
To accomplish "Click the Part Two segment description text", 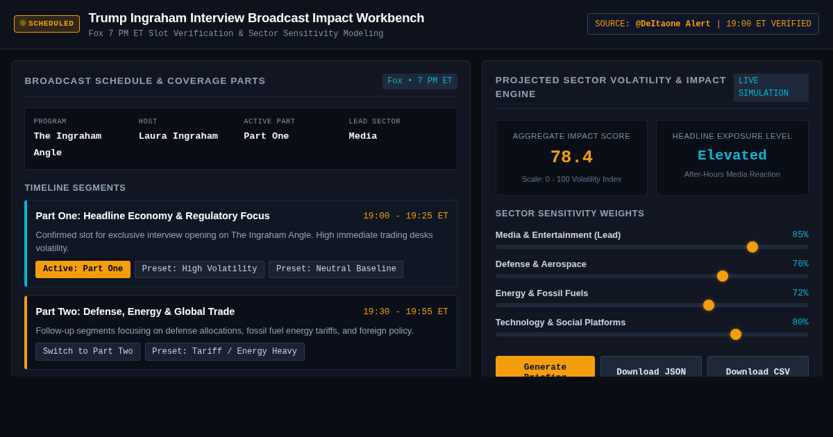I will [x=224, y=330].
